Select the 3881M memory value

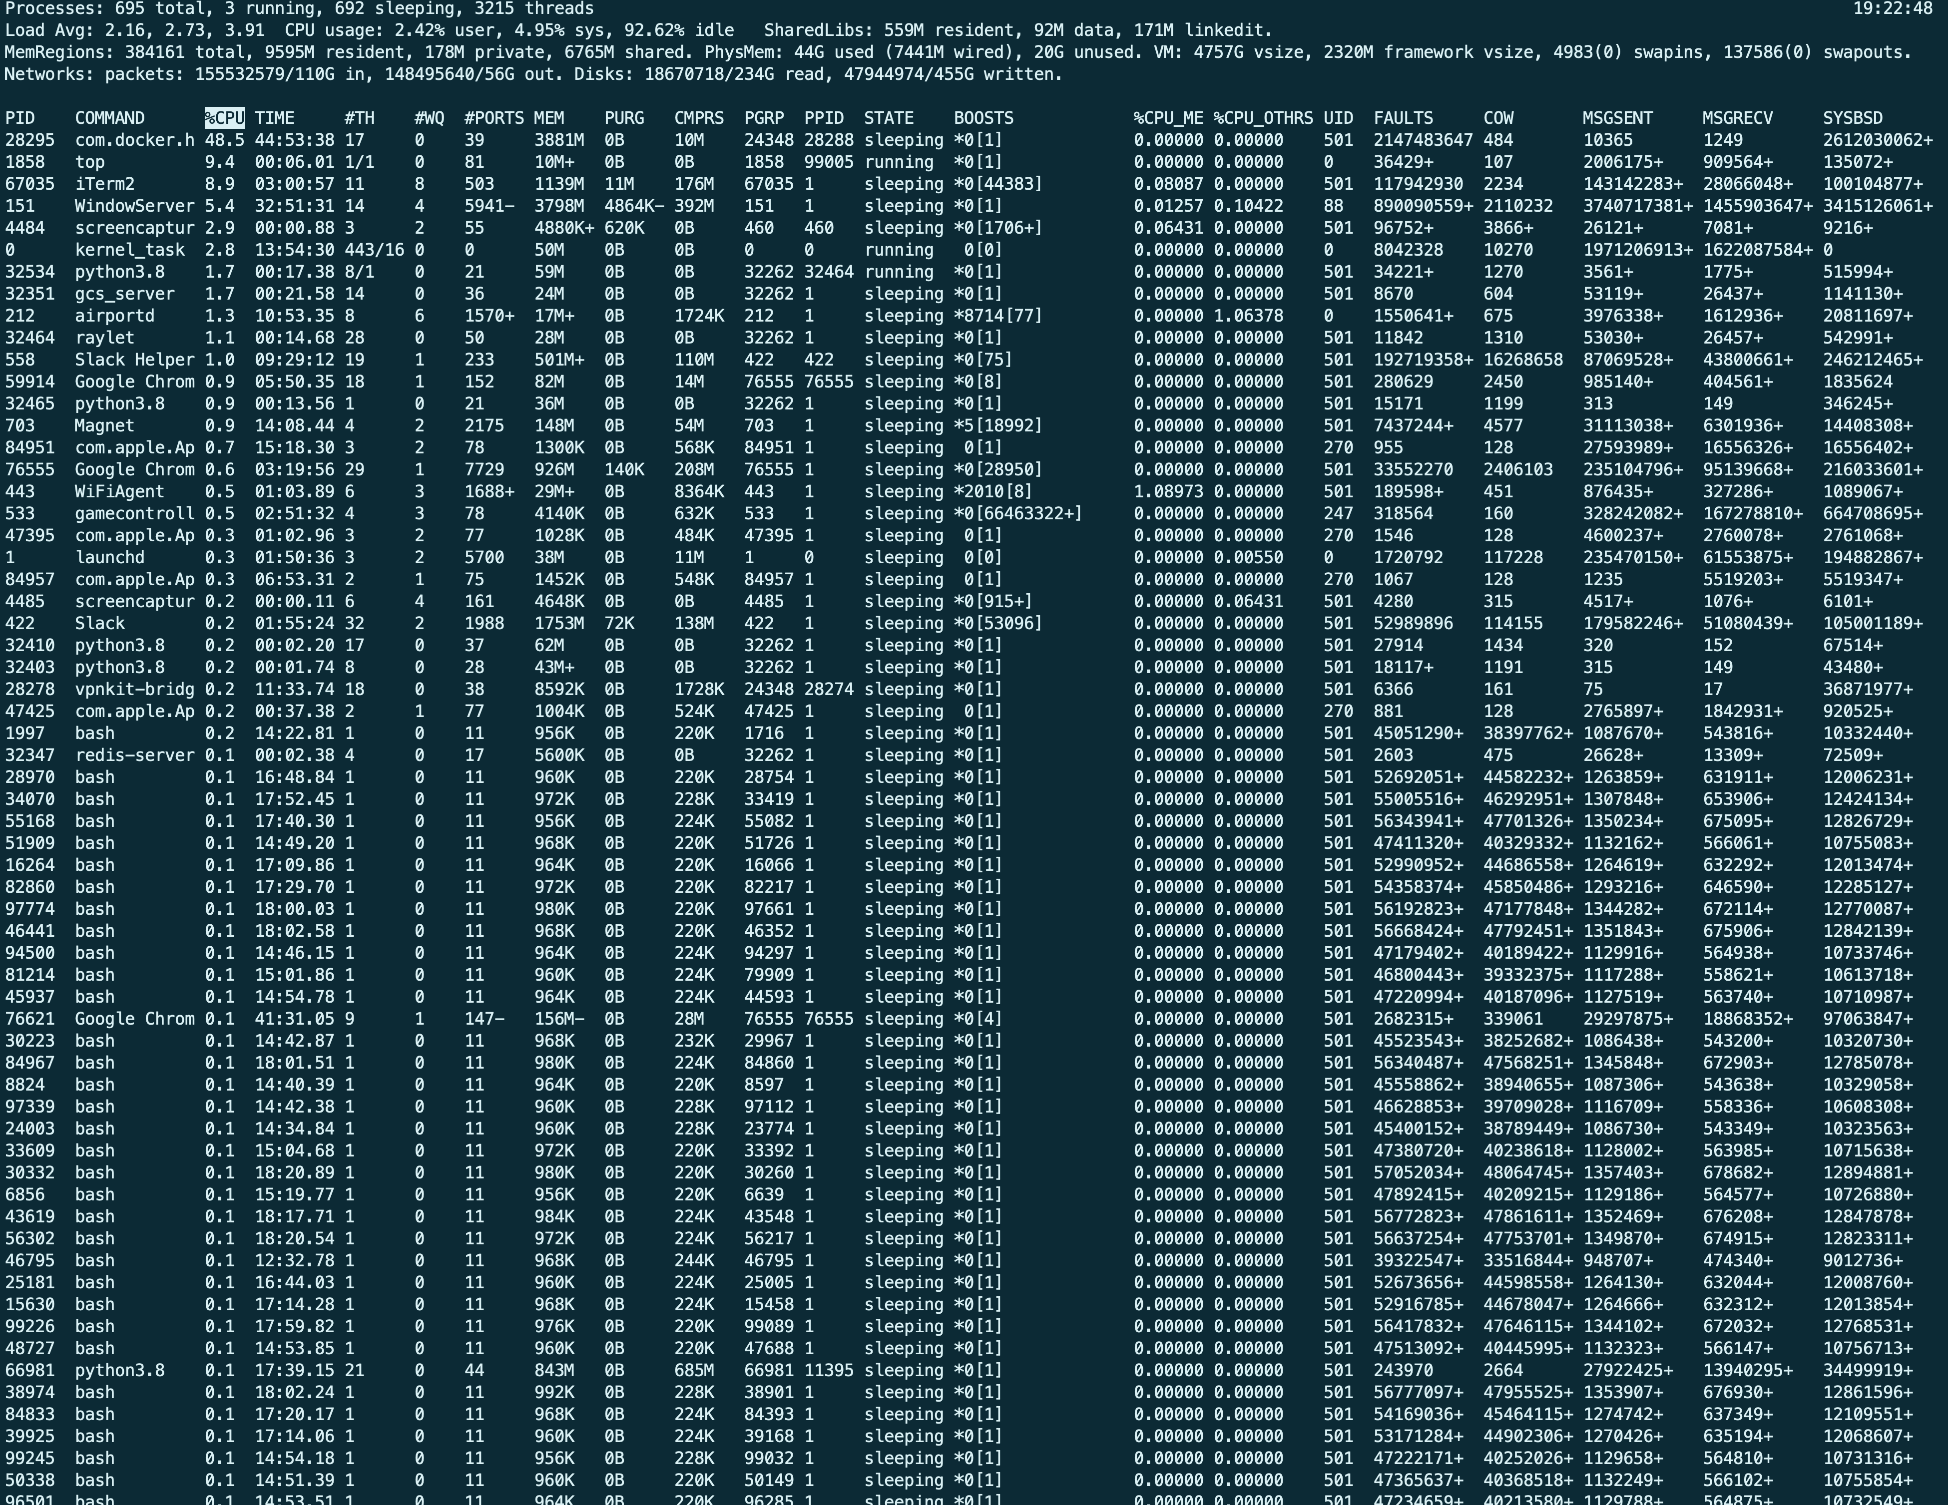tap(559, 140)
